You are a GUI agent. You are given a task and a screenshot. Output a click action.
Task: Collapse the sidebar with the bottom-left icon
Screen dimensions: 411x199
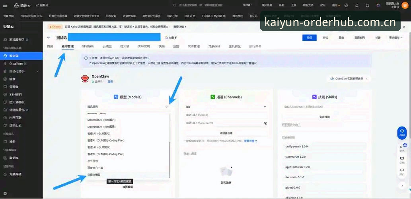(5, 193)
